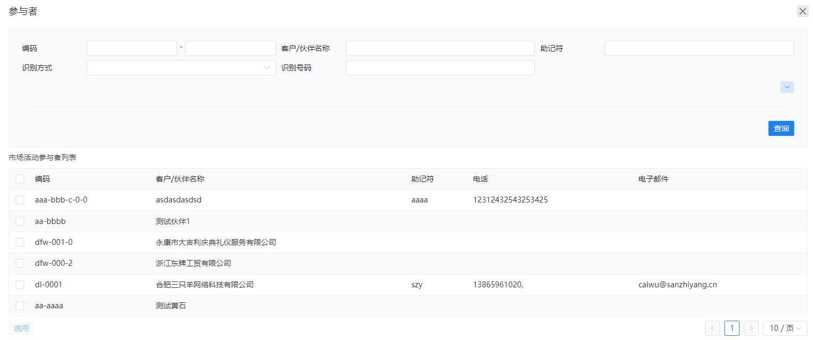Toggle the select-all checkbox in table header
This screenshot has height=340, width=813.
click(20, 179)
